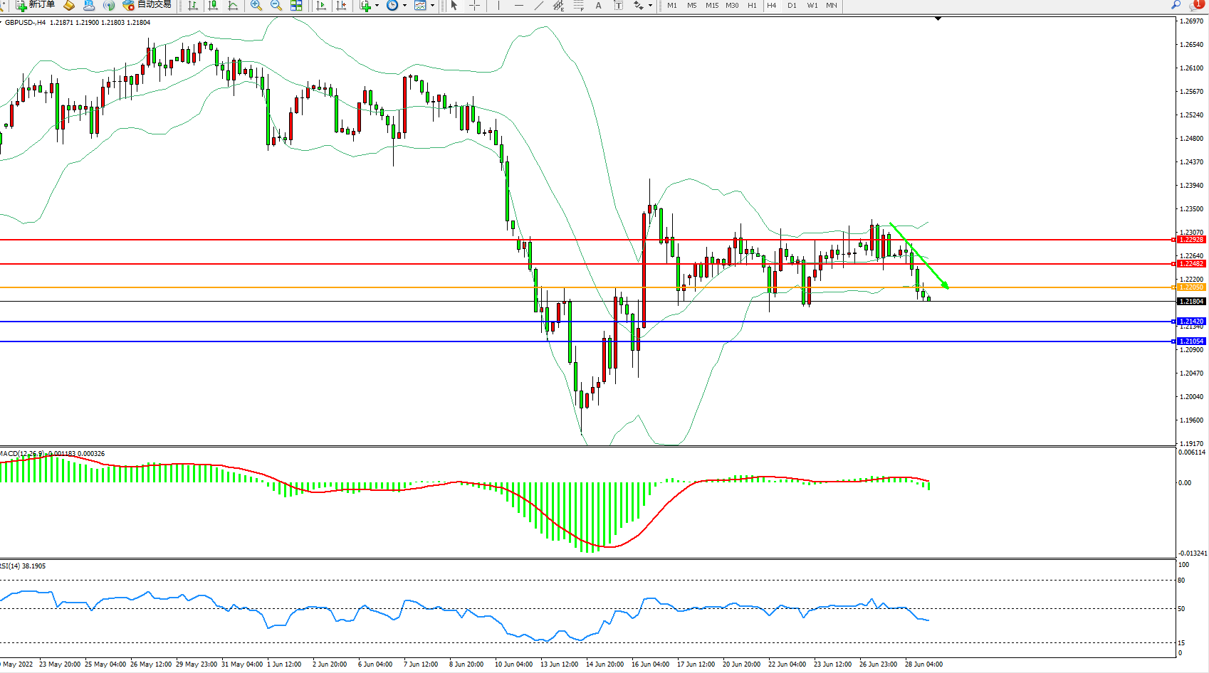The image size is (1209, 673).
Task: Switch to the M15 timeframe
Action: click(x=712, y=6)
